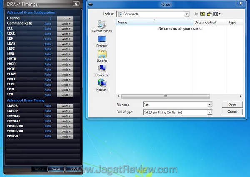Screen dimensions: 250x177
Task: Sort files by the Name column
Action: [154, 22]
